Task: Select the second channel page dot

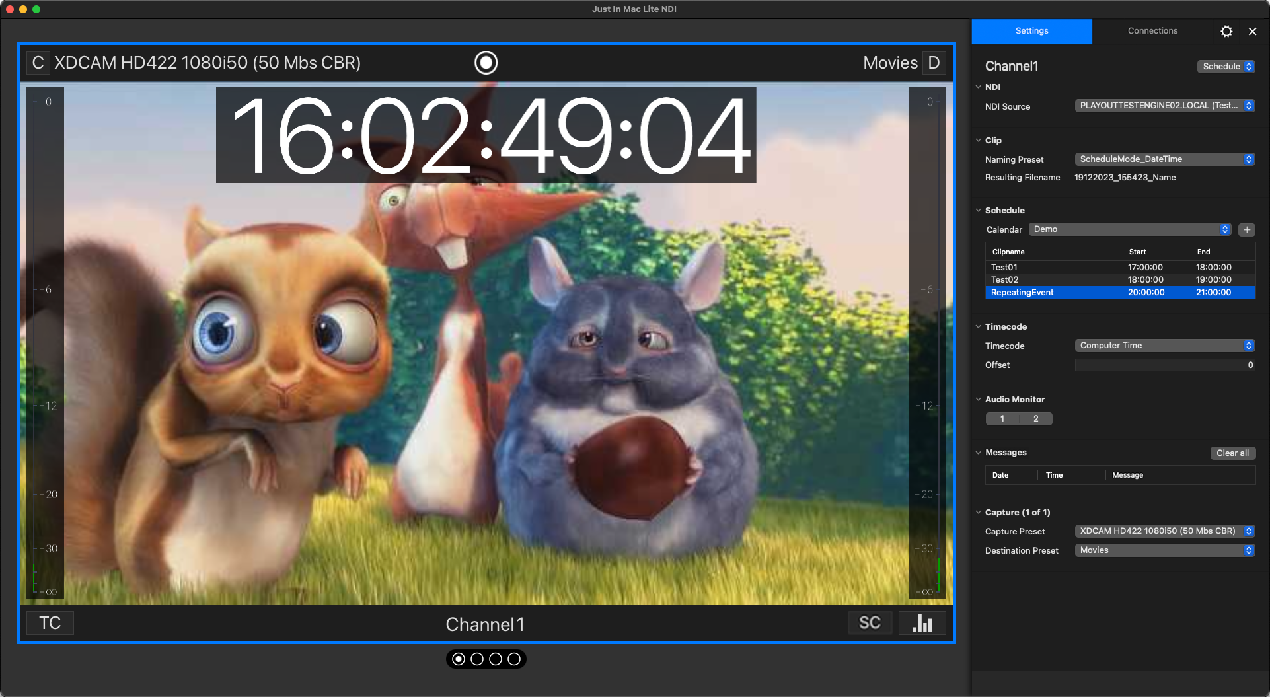Action: pyautogui.click(x=477, y=659)
